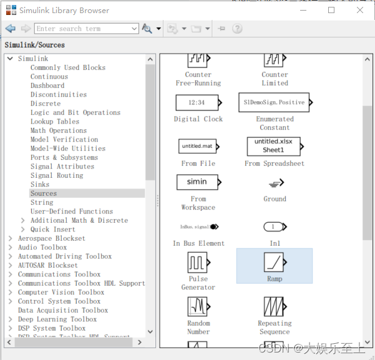375x360 pixels.
Task: Open the Sinks library
Action: 40,185
